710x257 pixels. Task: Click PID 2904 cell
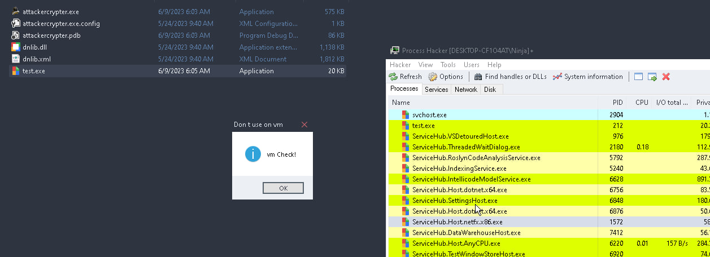[616, 115]
